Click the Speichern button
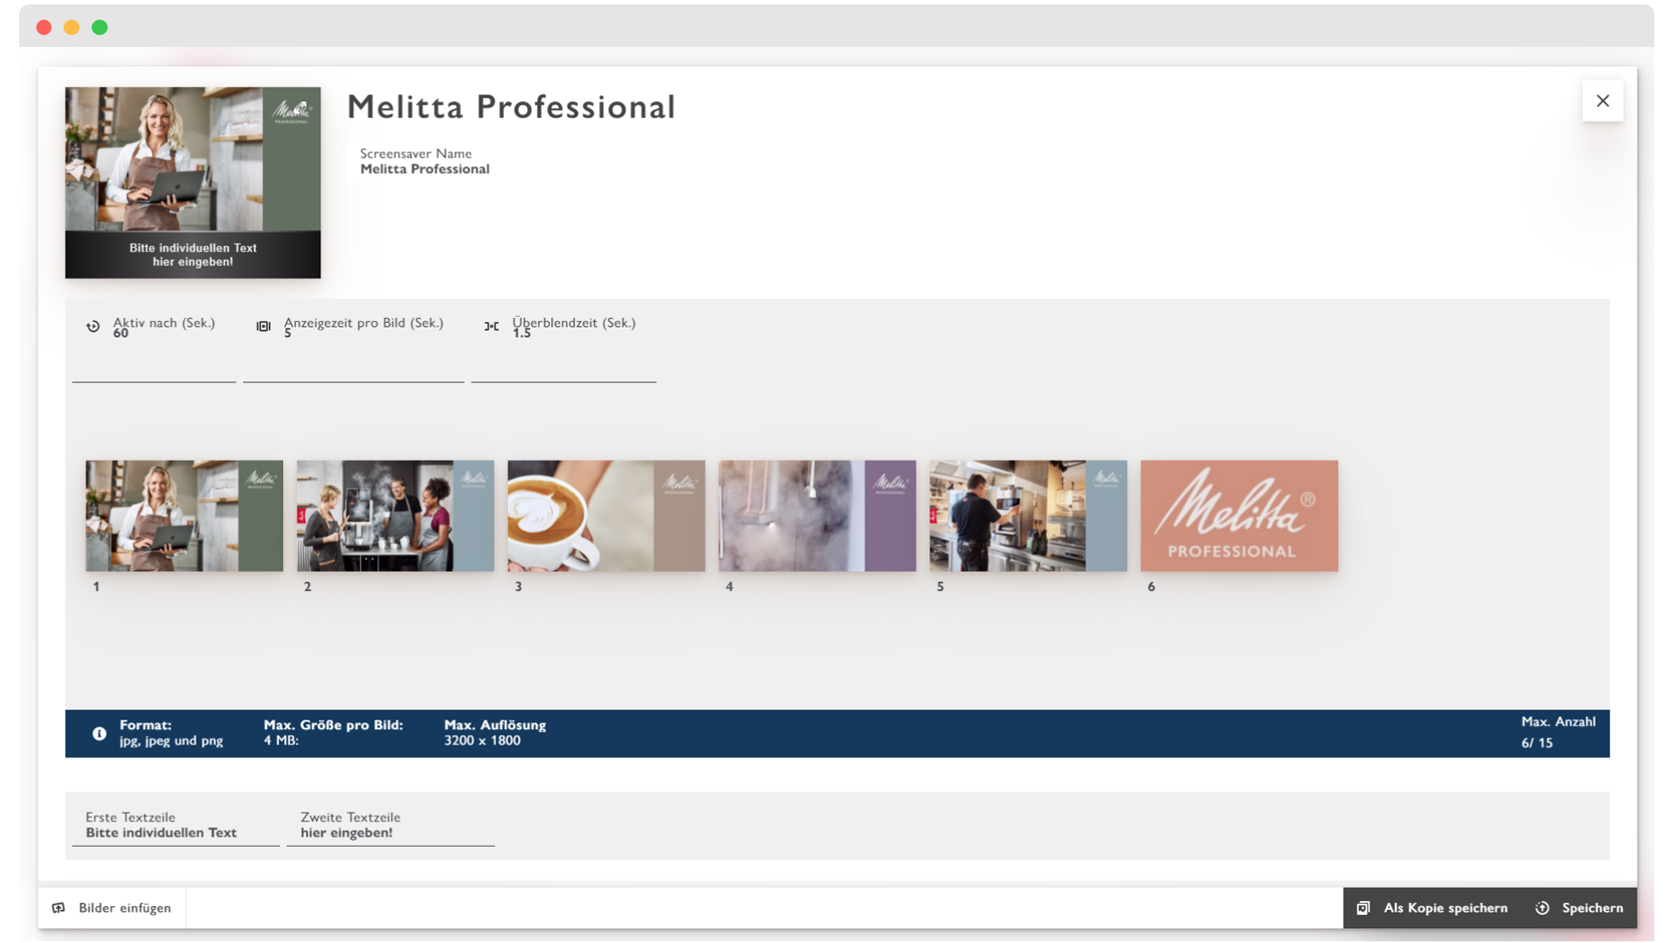Viewport: 1677px width, 943px height. pos(1579,908)
